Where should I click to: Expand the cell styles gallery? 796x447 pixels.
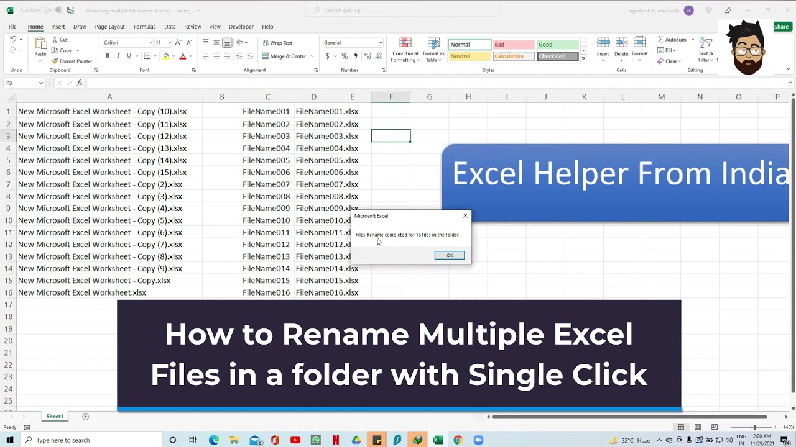tap(583, 58)
